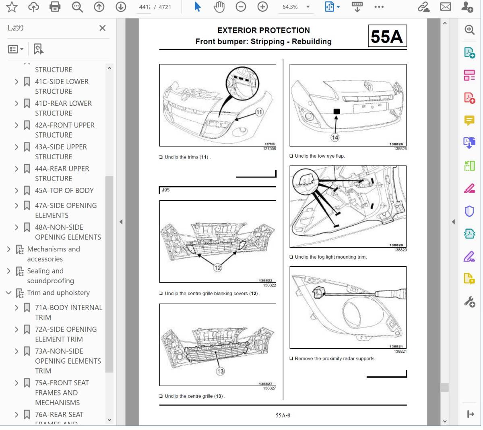This screenshot has height=430, width=483.
Task: Show more tools ellipsis menu
Action: click(379, 7)
